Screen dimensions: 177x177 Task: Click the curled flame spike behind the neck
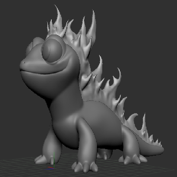[99, 65]
